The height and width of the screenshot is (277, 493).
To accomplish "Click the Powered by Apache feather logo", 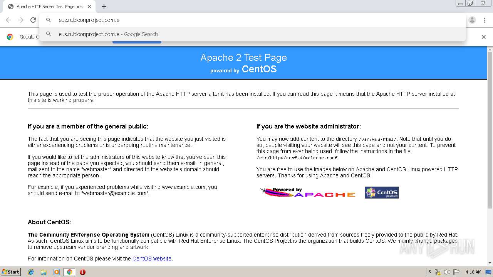I will click(x=308, y=192).
